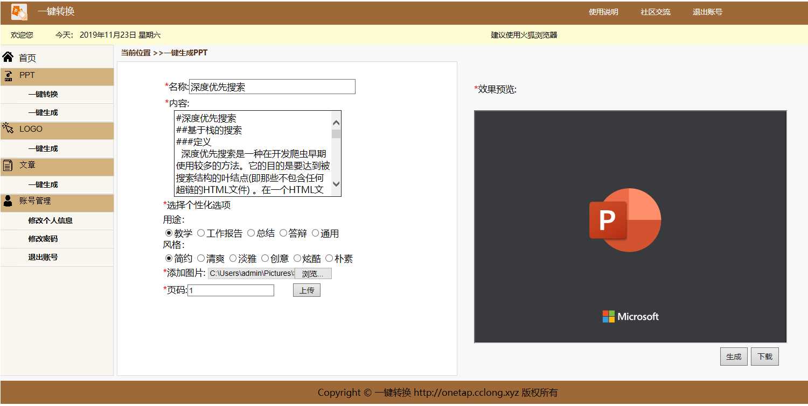This screenshot has width=808, height=406.
Task: Click the content box scroll-down arrow
Action: 336,184
